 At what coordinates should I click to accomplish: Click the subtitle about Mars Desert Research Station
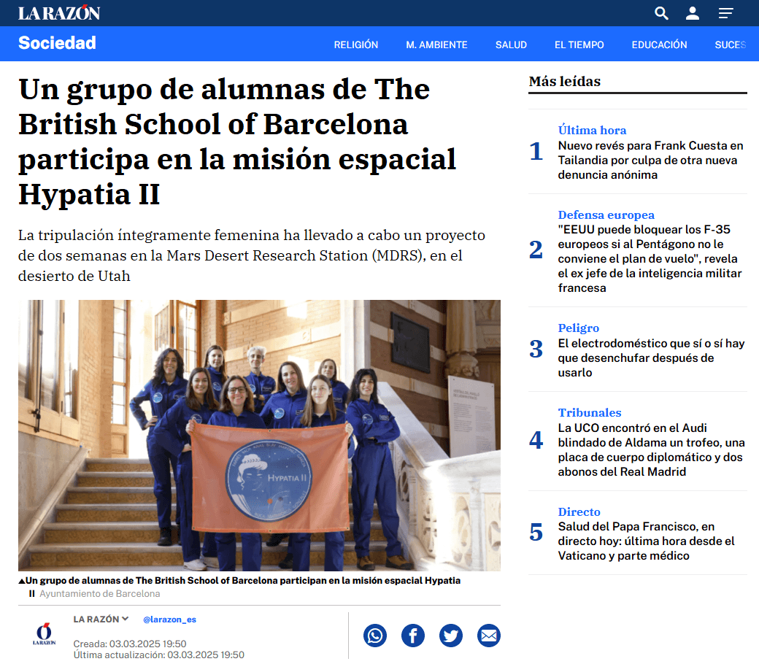(x=252, y=255)
